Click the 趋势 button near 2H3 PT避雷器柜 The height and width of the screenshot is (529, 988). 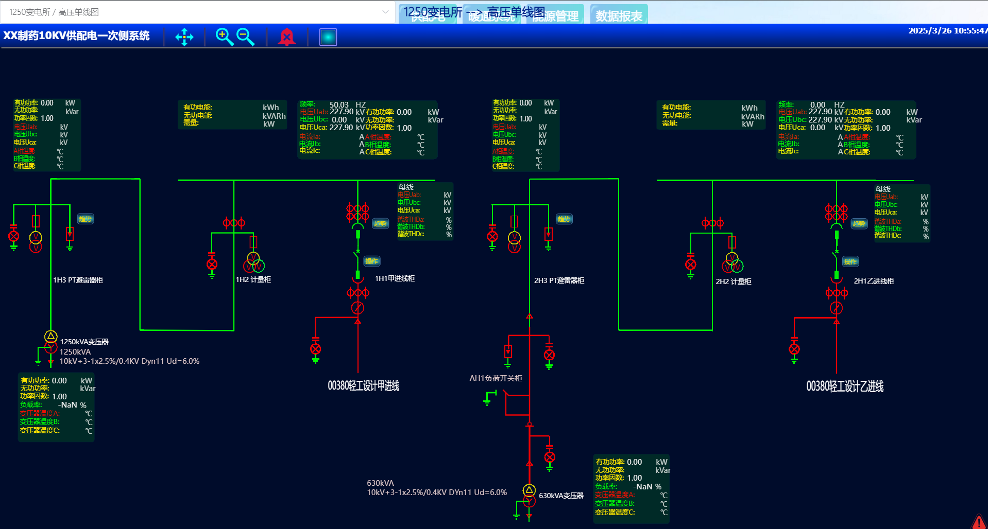564,219
